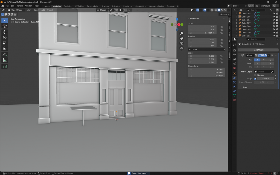Open the Sculpting workspace tab
This screenshot has width=280, height=175.
point(68,6)
